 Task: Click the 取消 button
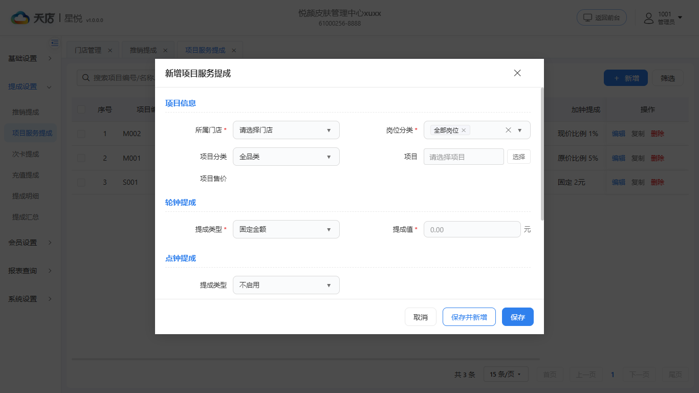[x=420, y=317]
